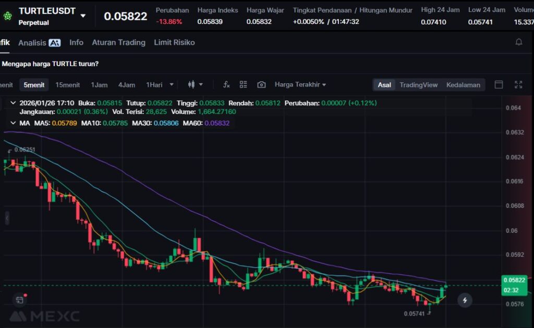Click the notification bell icon

coord(519,42)
